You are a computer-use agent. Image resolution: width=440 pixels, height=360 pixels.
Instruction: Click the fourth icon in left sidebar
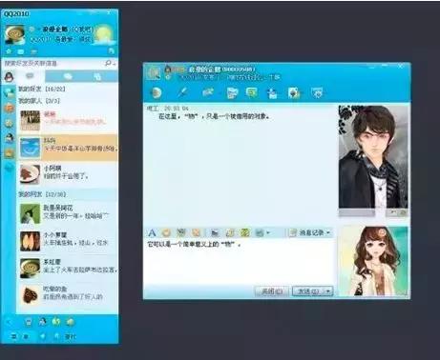tap(9, 123)
